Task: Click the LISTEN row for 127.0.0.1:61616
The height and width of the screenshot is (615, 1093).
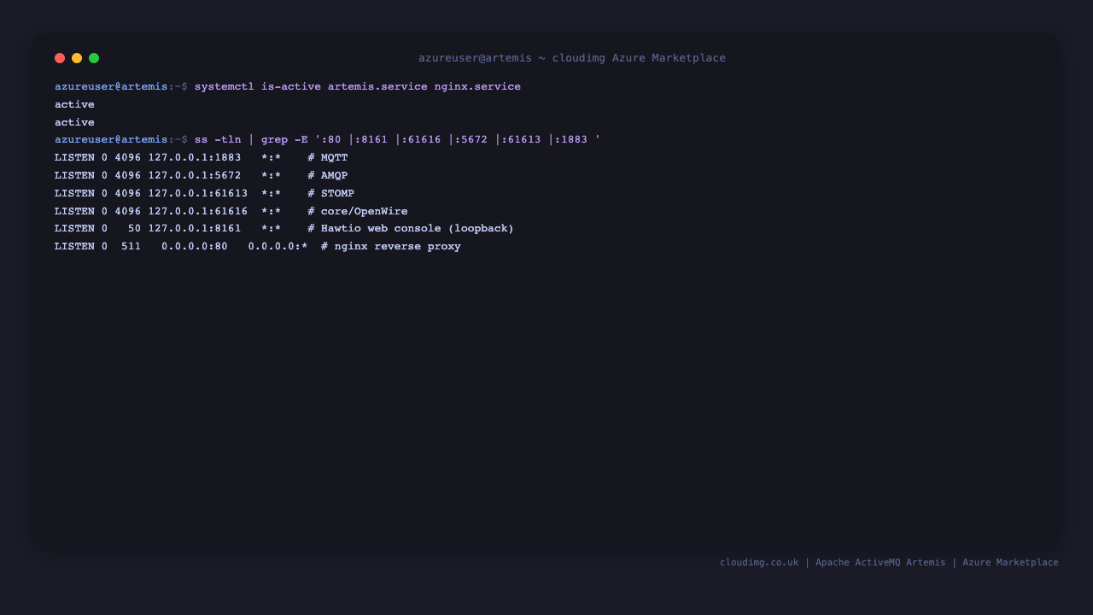Action: (231, 211)
